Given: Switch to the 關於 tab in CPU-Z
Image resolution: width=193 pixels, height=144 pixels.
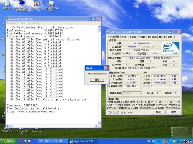Looking at the screenshot, I should [170, 37].
